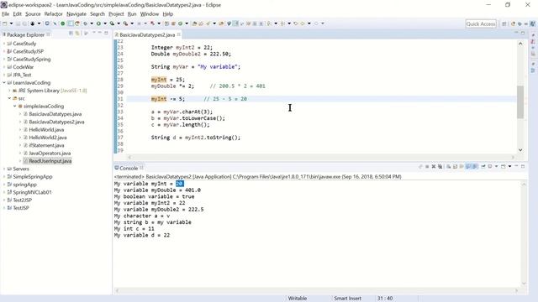
Task: Expand the CaseStudy project node
Action: [x=4, y=44]
